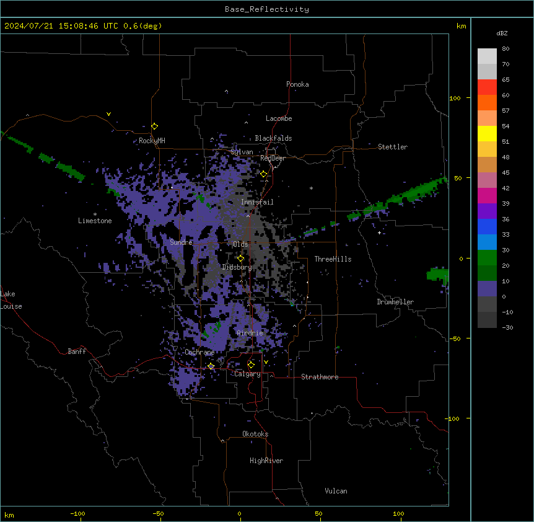Screen dimensions: 534x522
Task: Click the Sylvan label on the map
Action: coord(242,152)
